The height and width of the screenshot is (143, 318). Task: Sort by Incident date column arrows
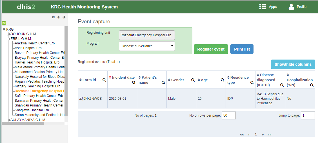[x=110, y=78]
